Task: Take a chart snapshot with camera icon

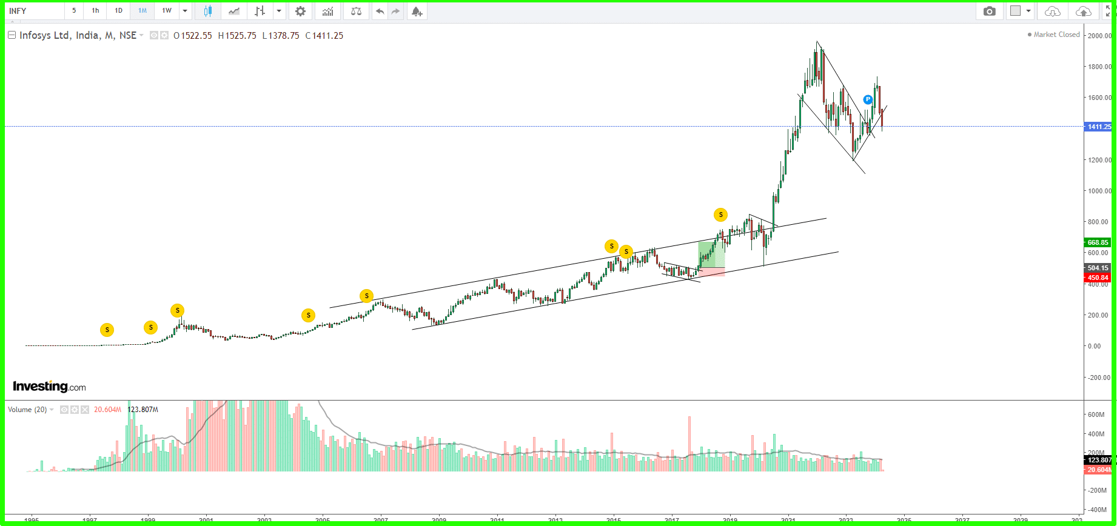Action: (990, 11)
